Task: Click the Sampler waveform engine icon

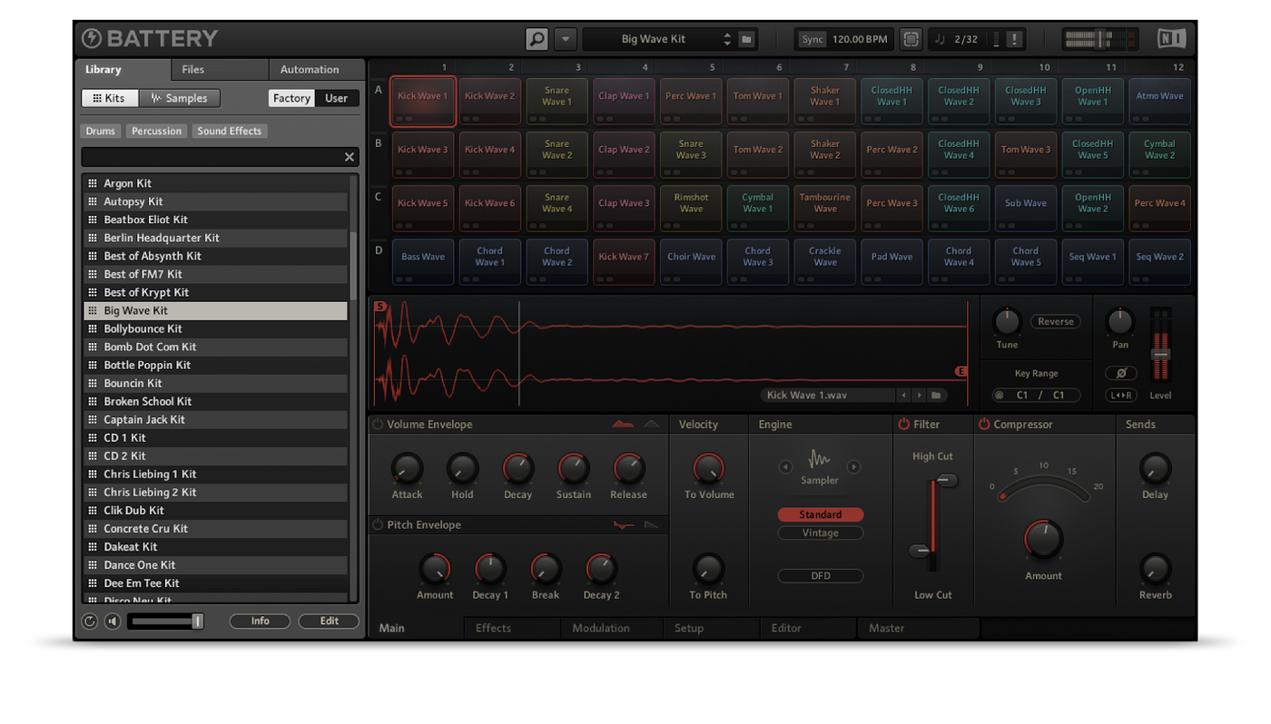Action: pyautogui.click(x=819, y=460)
